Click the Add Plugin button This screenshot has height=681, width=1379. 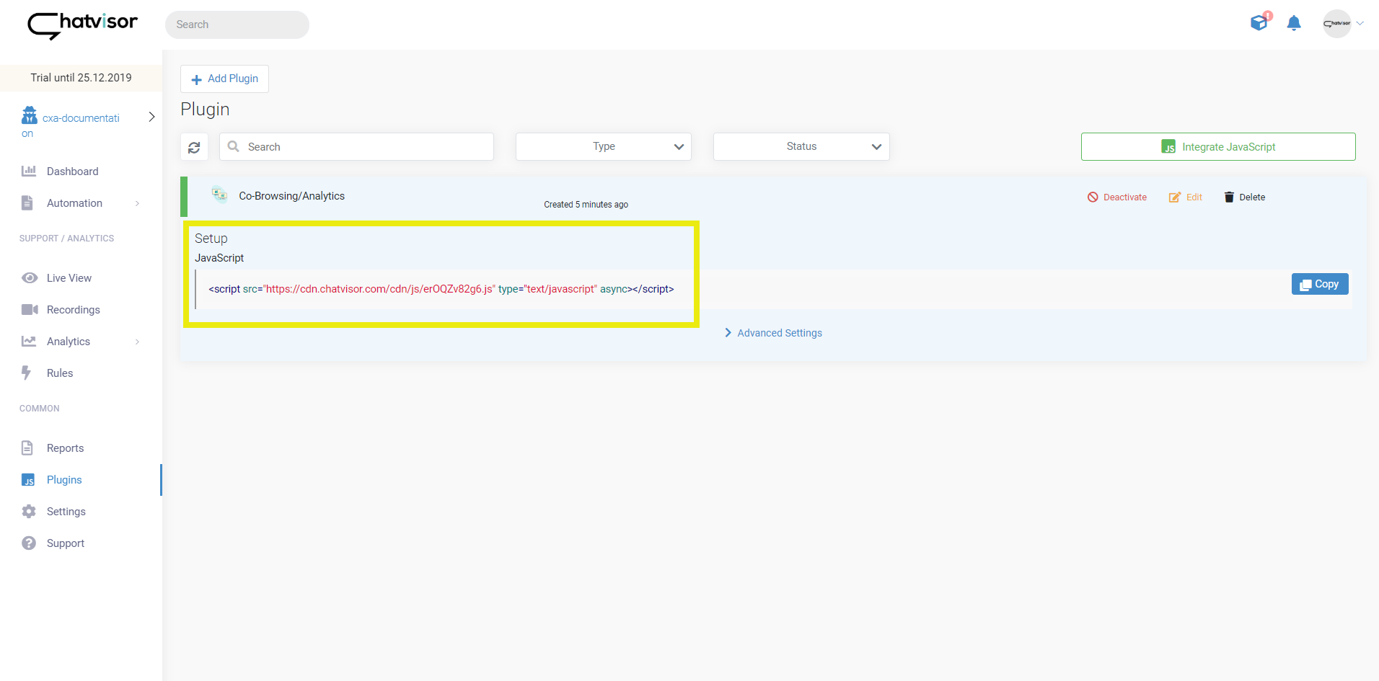coord(224,79)
